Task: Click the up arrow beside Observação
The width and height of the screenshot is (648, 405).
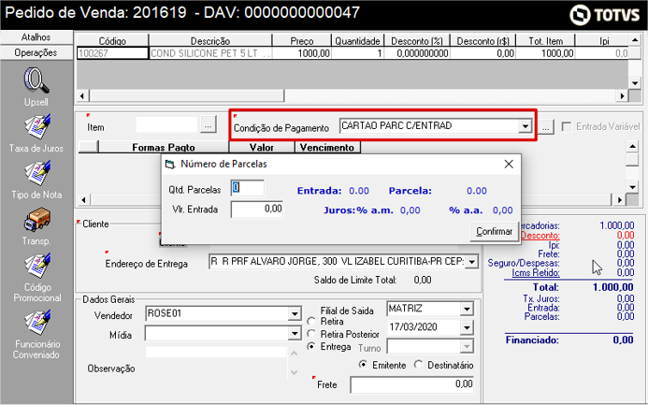Action: (x=294, y=354)
